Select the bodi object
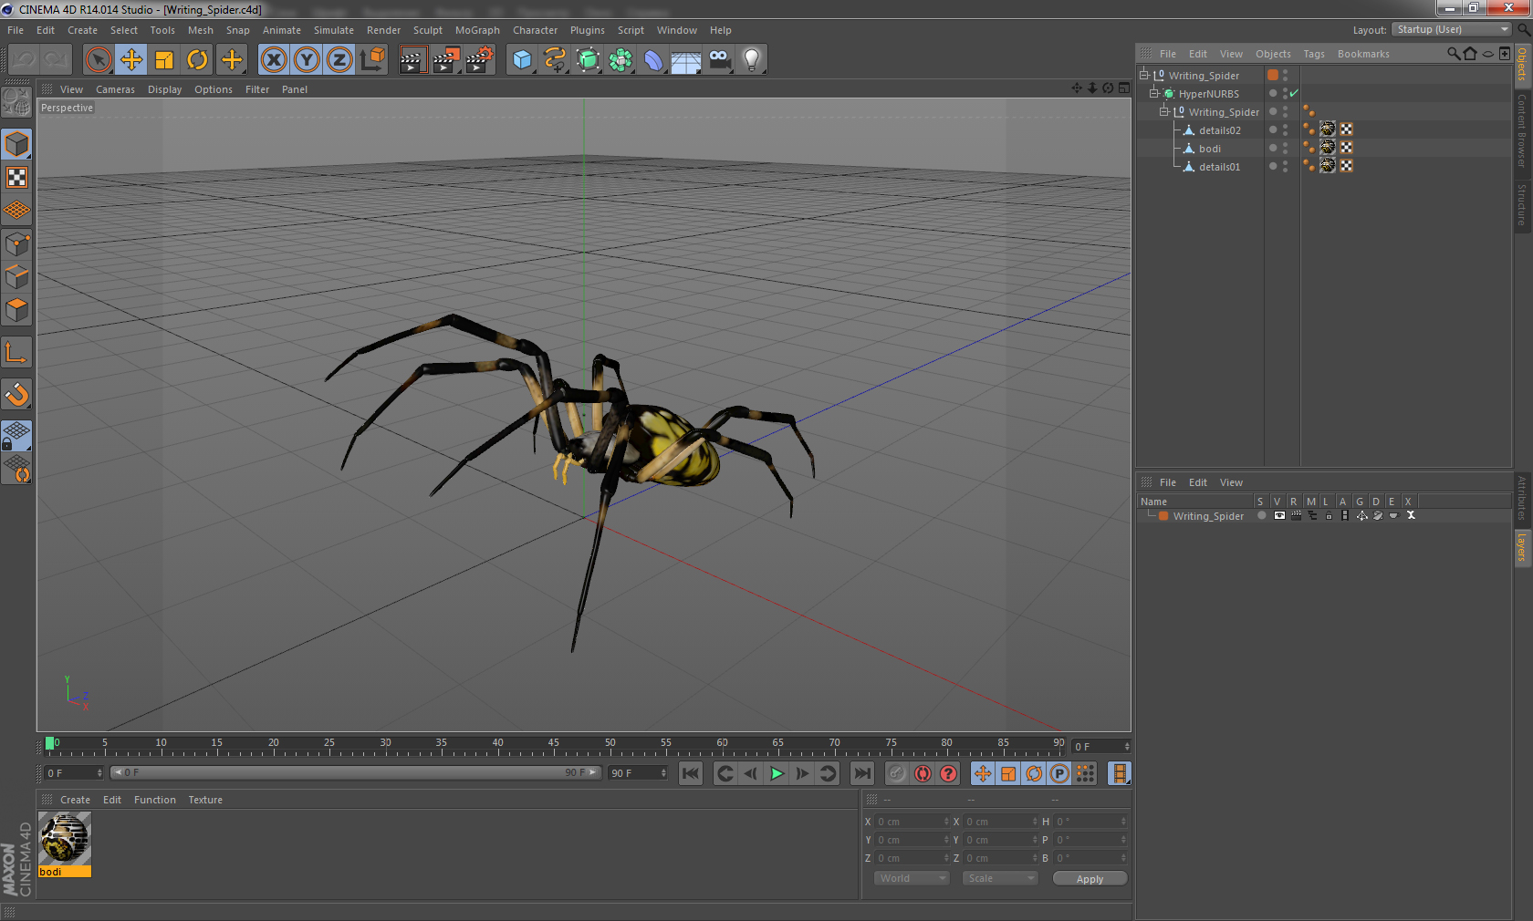Screen dimensions: 1533x921 [x=1209, y=149]
